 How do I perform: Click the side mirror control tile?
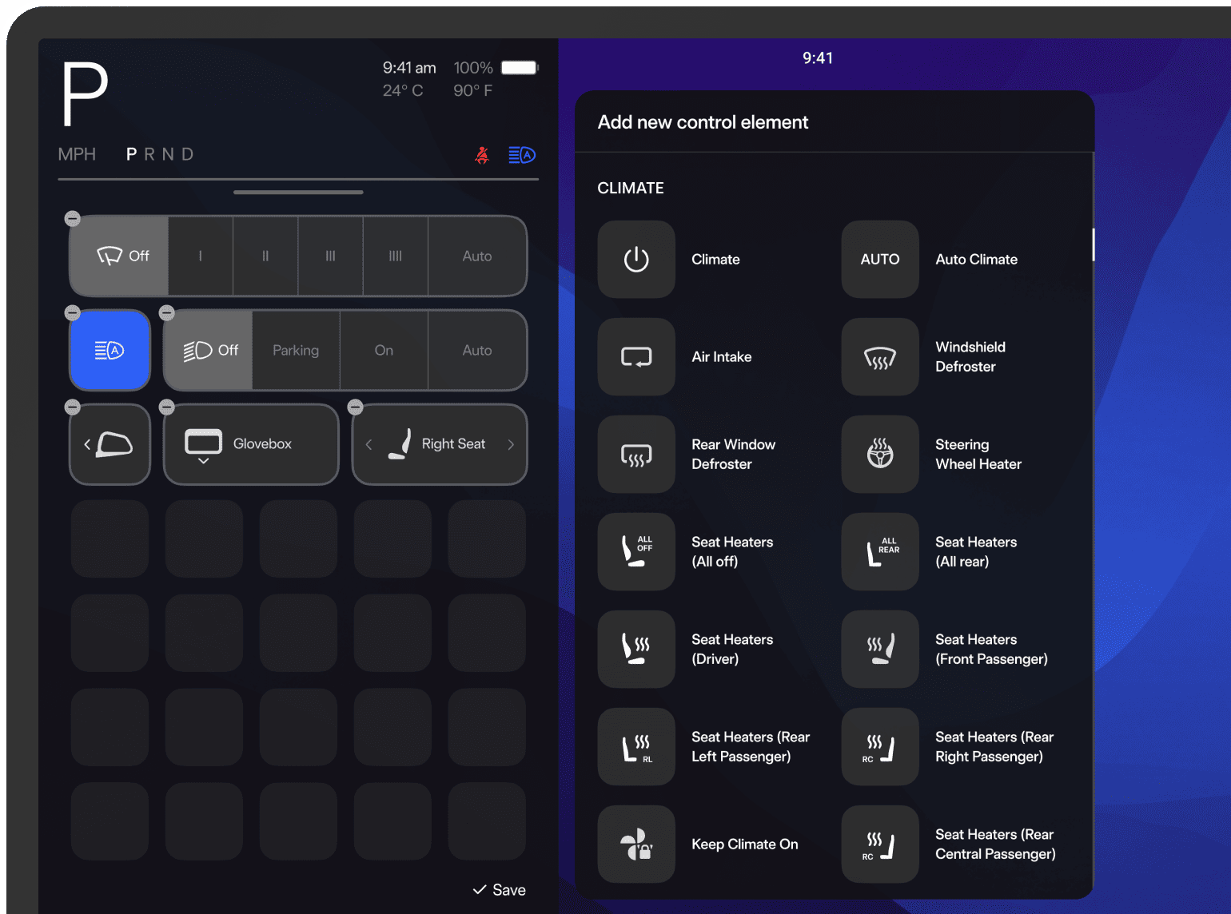click(x=110, y=444)
